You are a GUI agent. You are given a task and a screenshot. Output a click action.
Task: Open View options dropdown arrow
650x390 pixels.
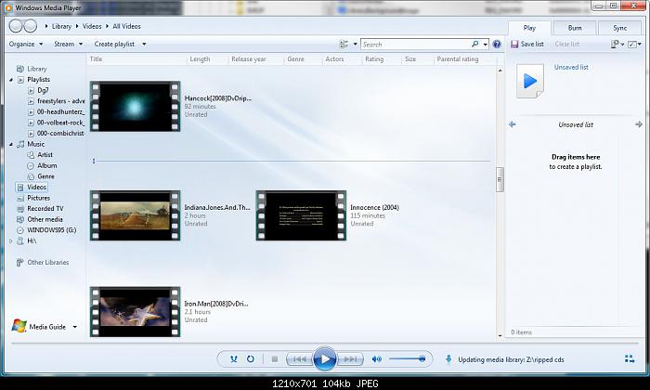(356, 44)
